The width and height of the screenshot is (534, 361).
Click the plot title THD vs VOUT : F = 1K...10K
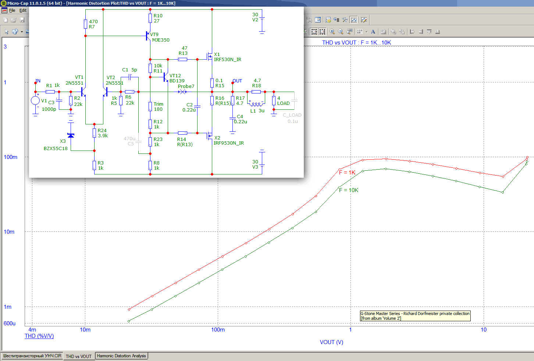pyautogui.click(x=357, y=43)
